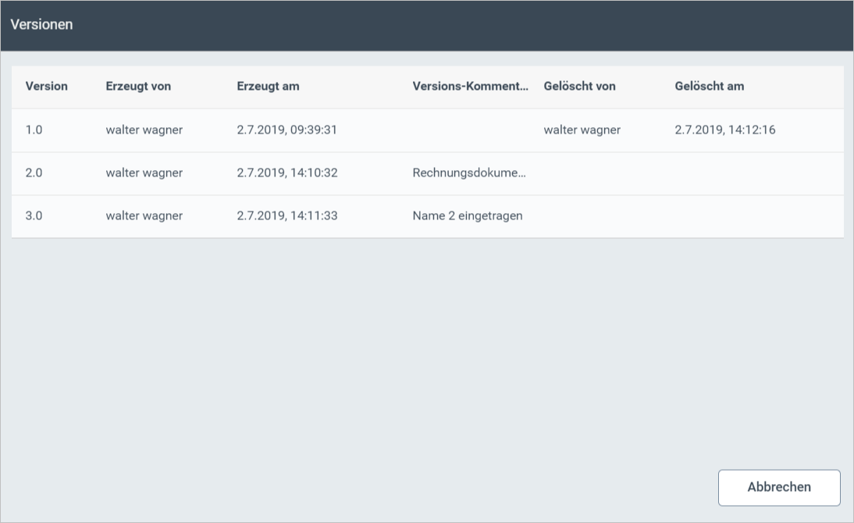The width and height of the screenshot is (854, 523).
Task: Click the Versions-Kommentar column header
Action: point(470,87)
